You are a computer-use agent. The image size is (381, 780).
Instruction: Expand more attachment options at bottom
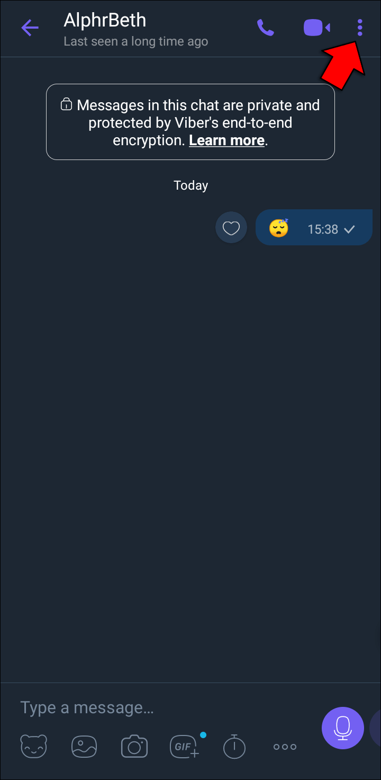point(285,747)
